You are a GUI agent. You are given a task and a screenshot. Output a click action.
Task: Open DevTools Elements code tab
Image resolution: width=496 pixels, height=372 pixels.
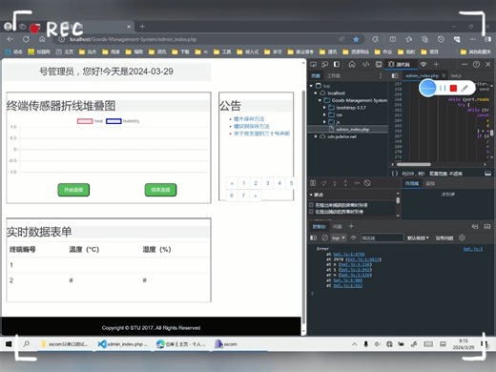(x=365, y=64)
